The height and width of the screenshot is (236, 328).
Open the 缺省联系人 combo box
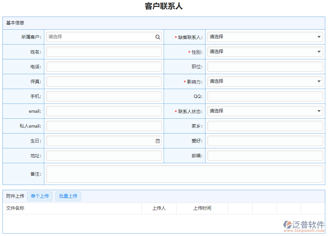tap(265, 37)
